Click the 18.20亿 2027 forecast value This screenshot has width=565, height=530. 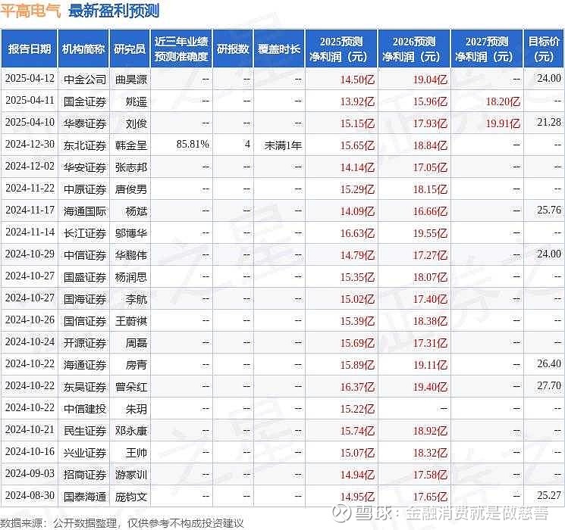click(x=503, y=101)
